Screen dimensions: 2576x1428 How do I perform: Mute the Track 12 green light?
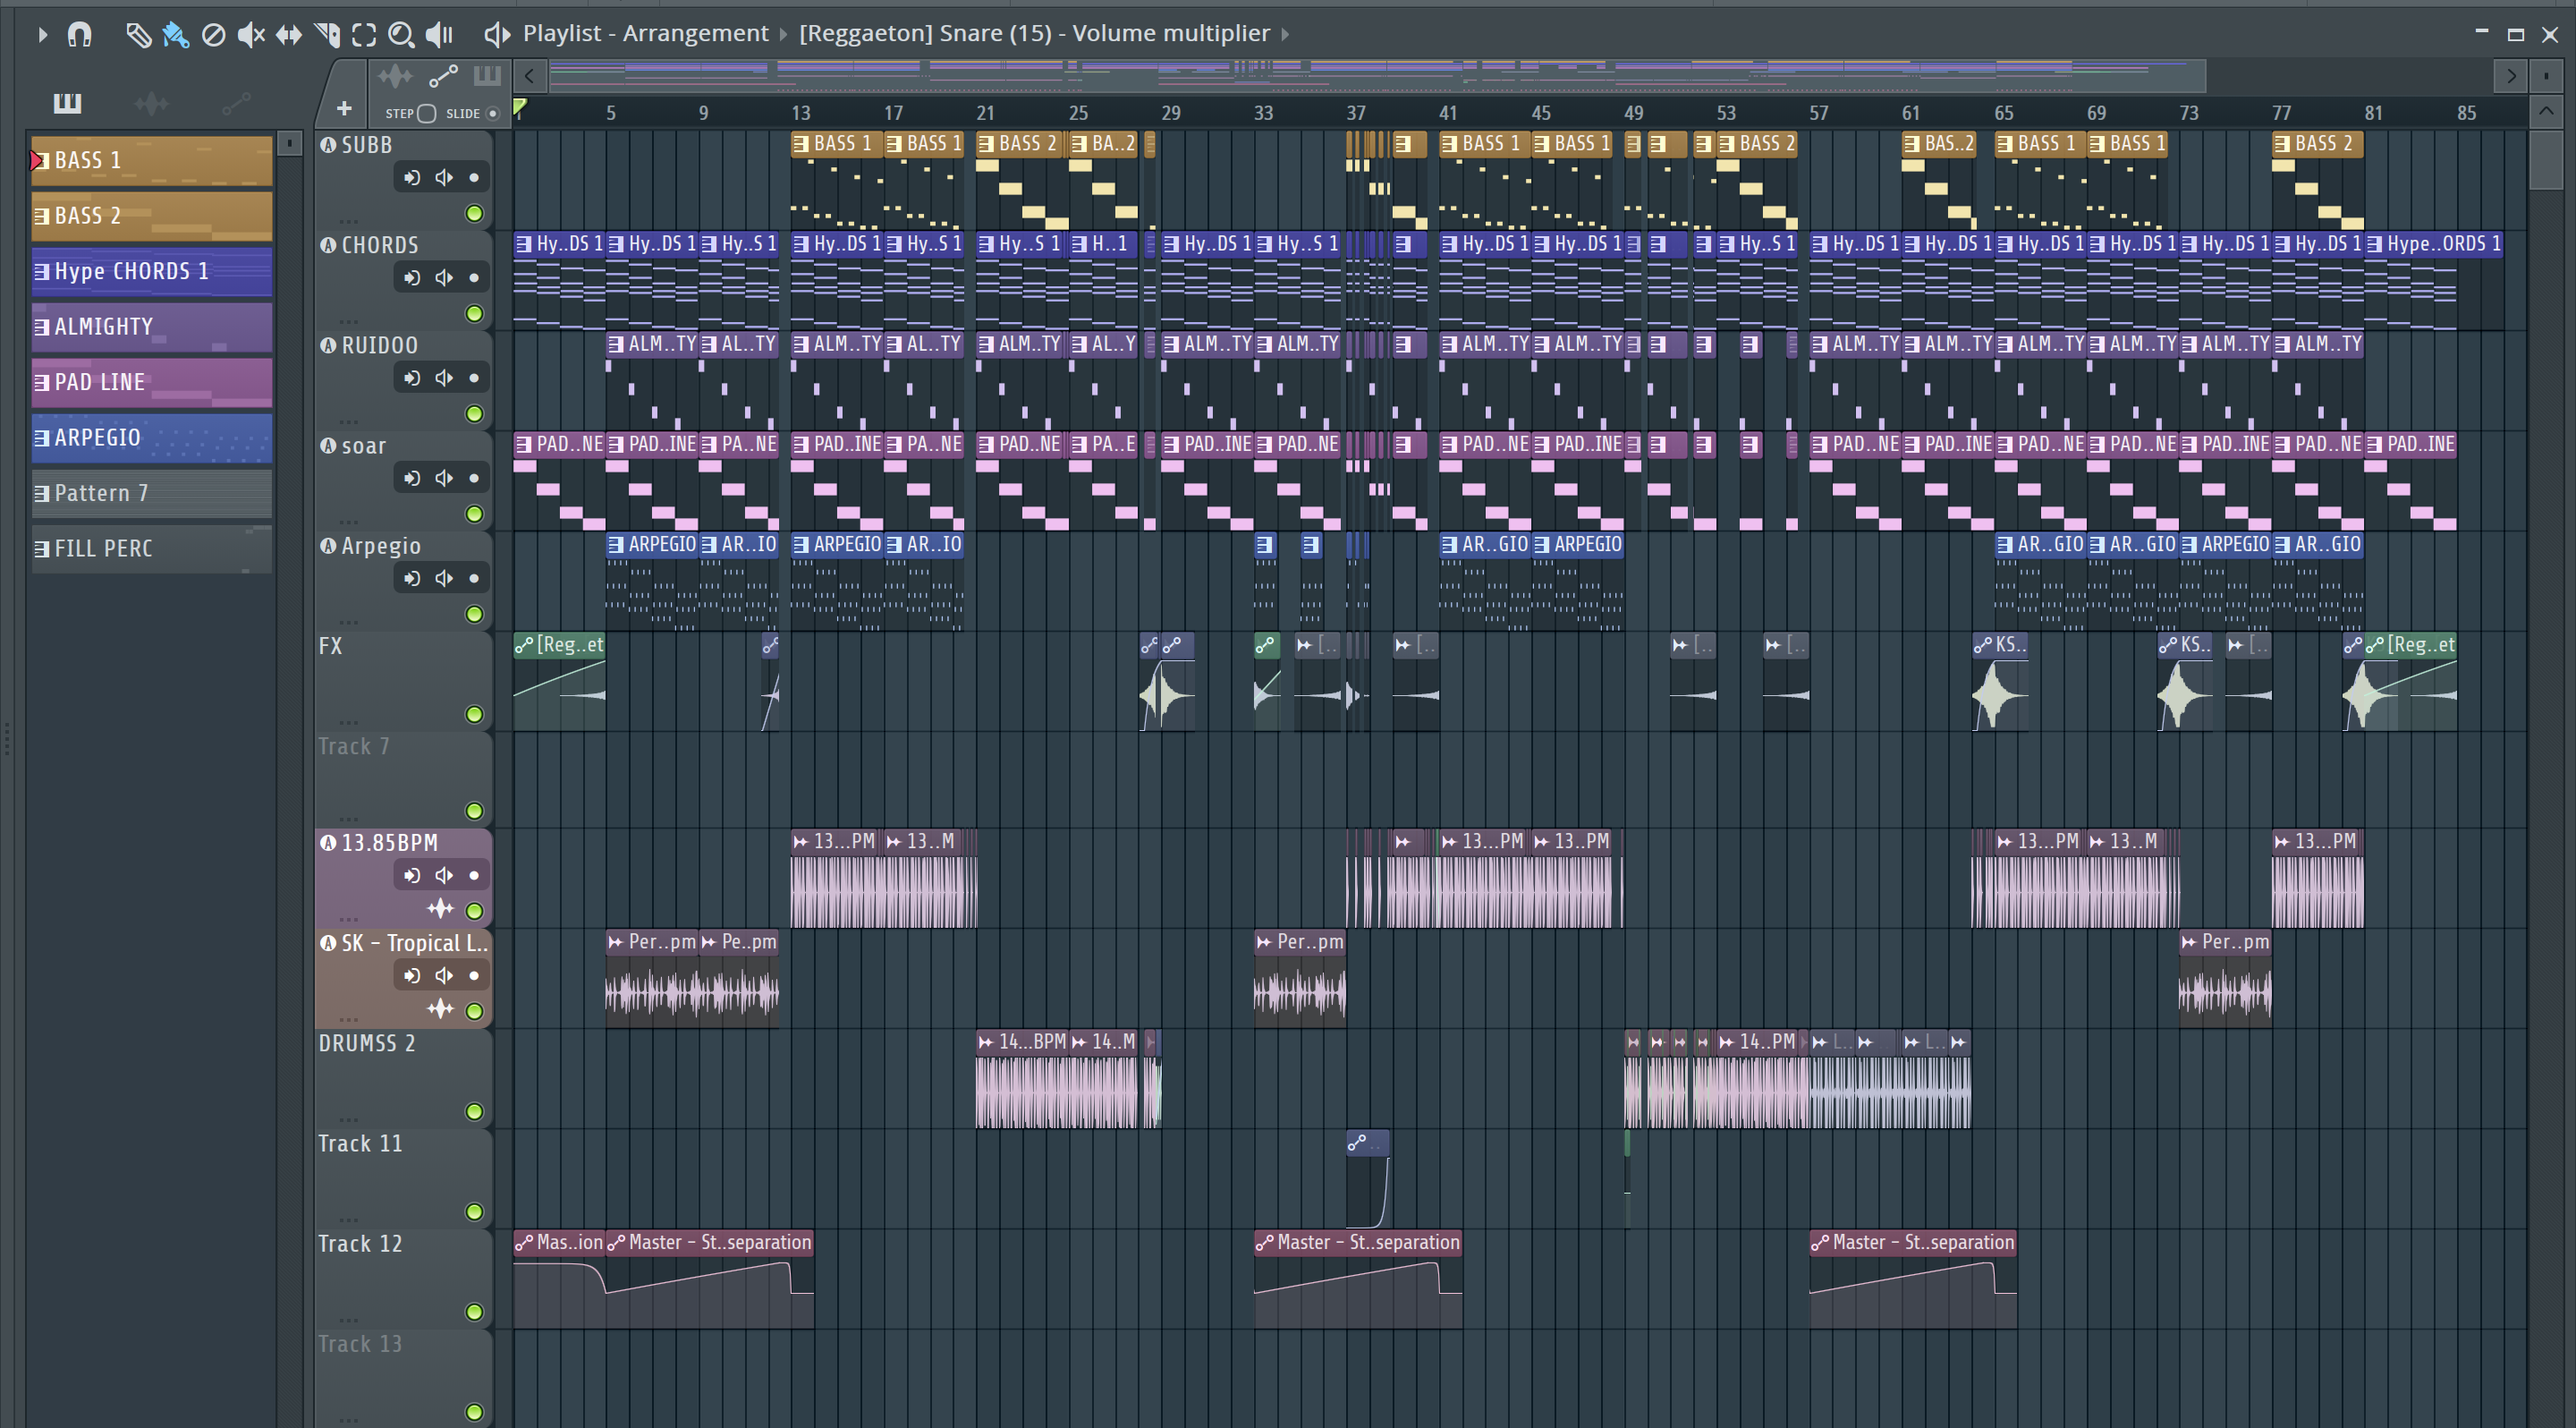click(475, 1311)
